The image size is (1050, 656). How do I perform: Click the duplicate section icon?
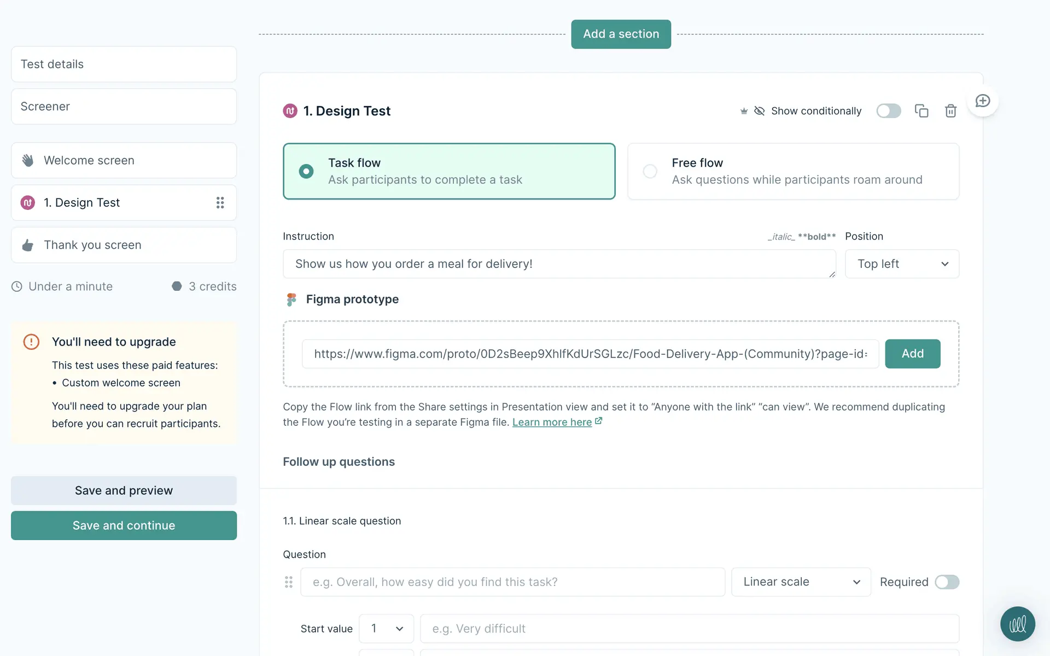pos(921,111)
